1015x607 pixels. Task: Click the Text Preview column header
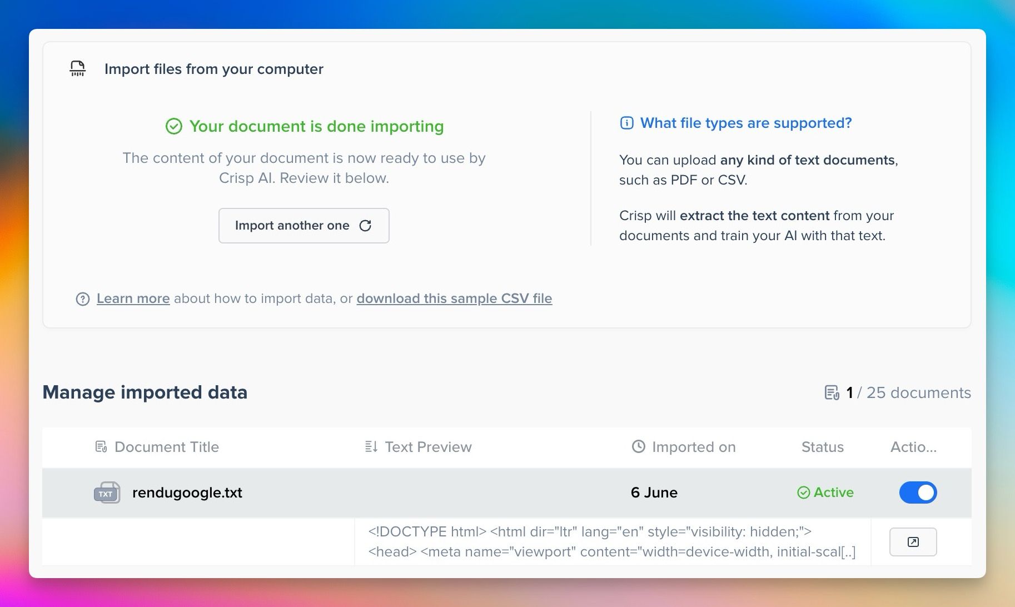tap(428, 447)
